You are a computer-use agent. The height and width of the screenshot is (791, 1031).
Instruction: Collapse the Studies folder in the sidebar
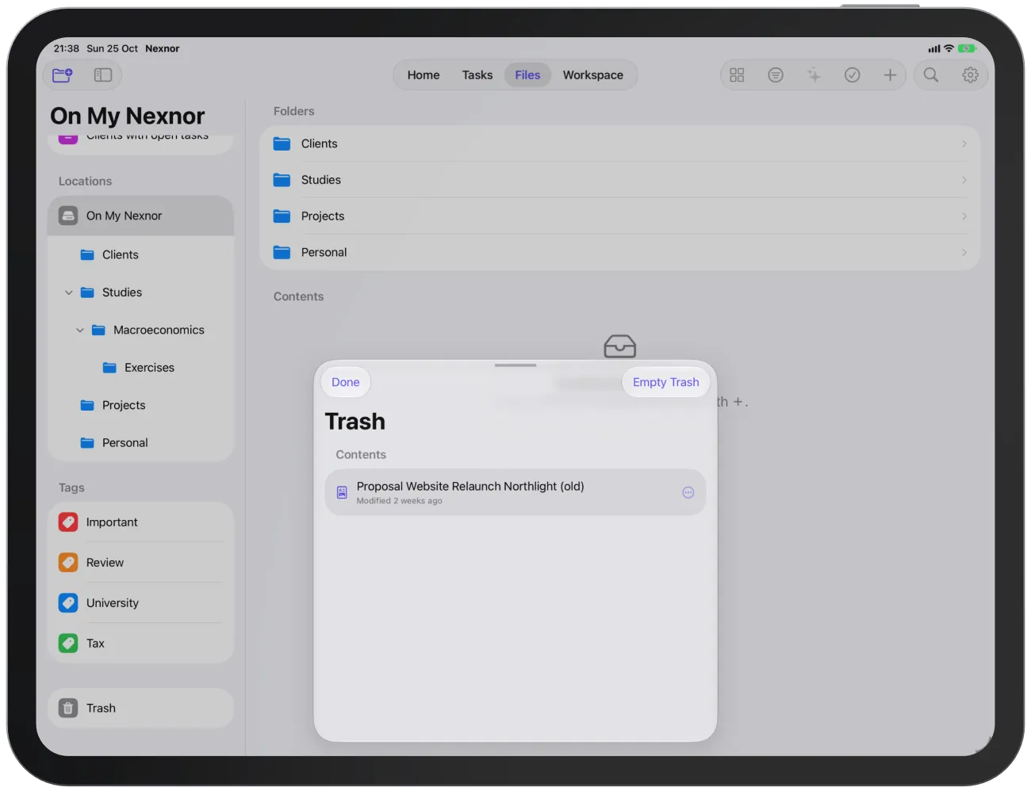click(x=69, y=292)
